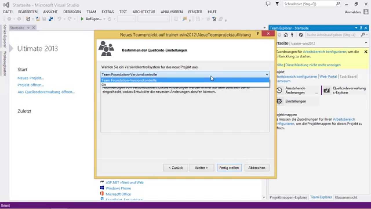Screen dimensions: 371x209
Task: Click the Navigate Forward toolbar arrow
Action: 19,19
